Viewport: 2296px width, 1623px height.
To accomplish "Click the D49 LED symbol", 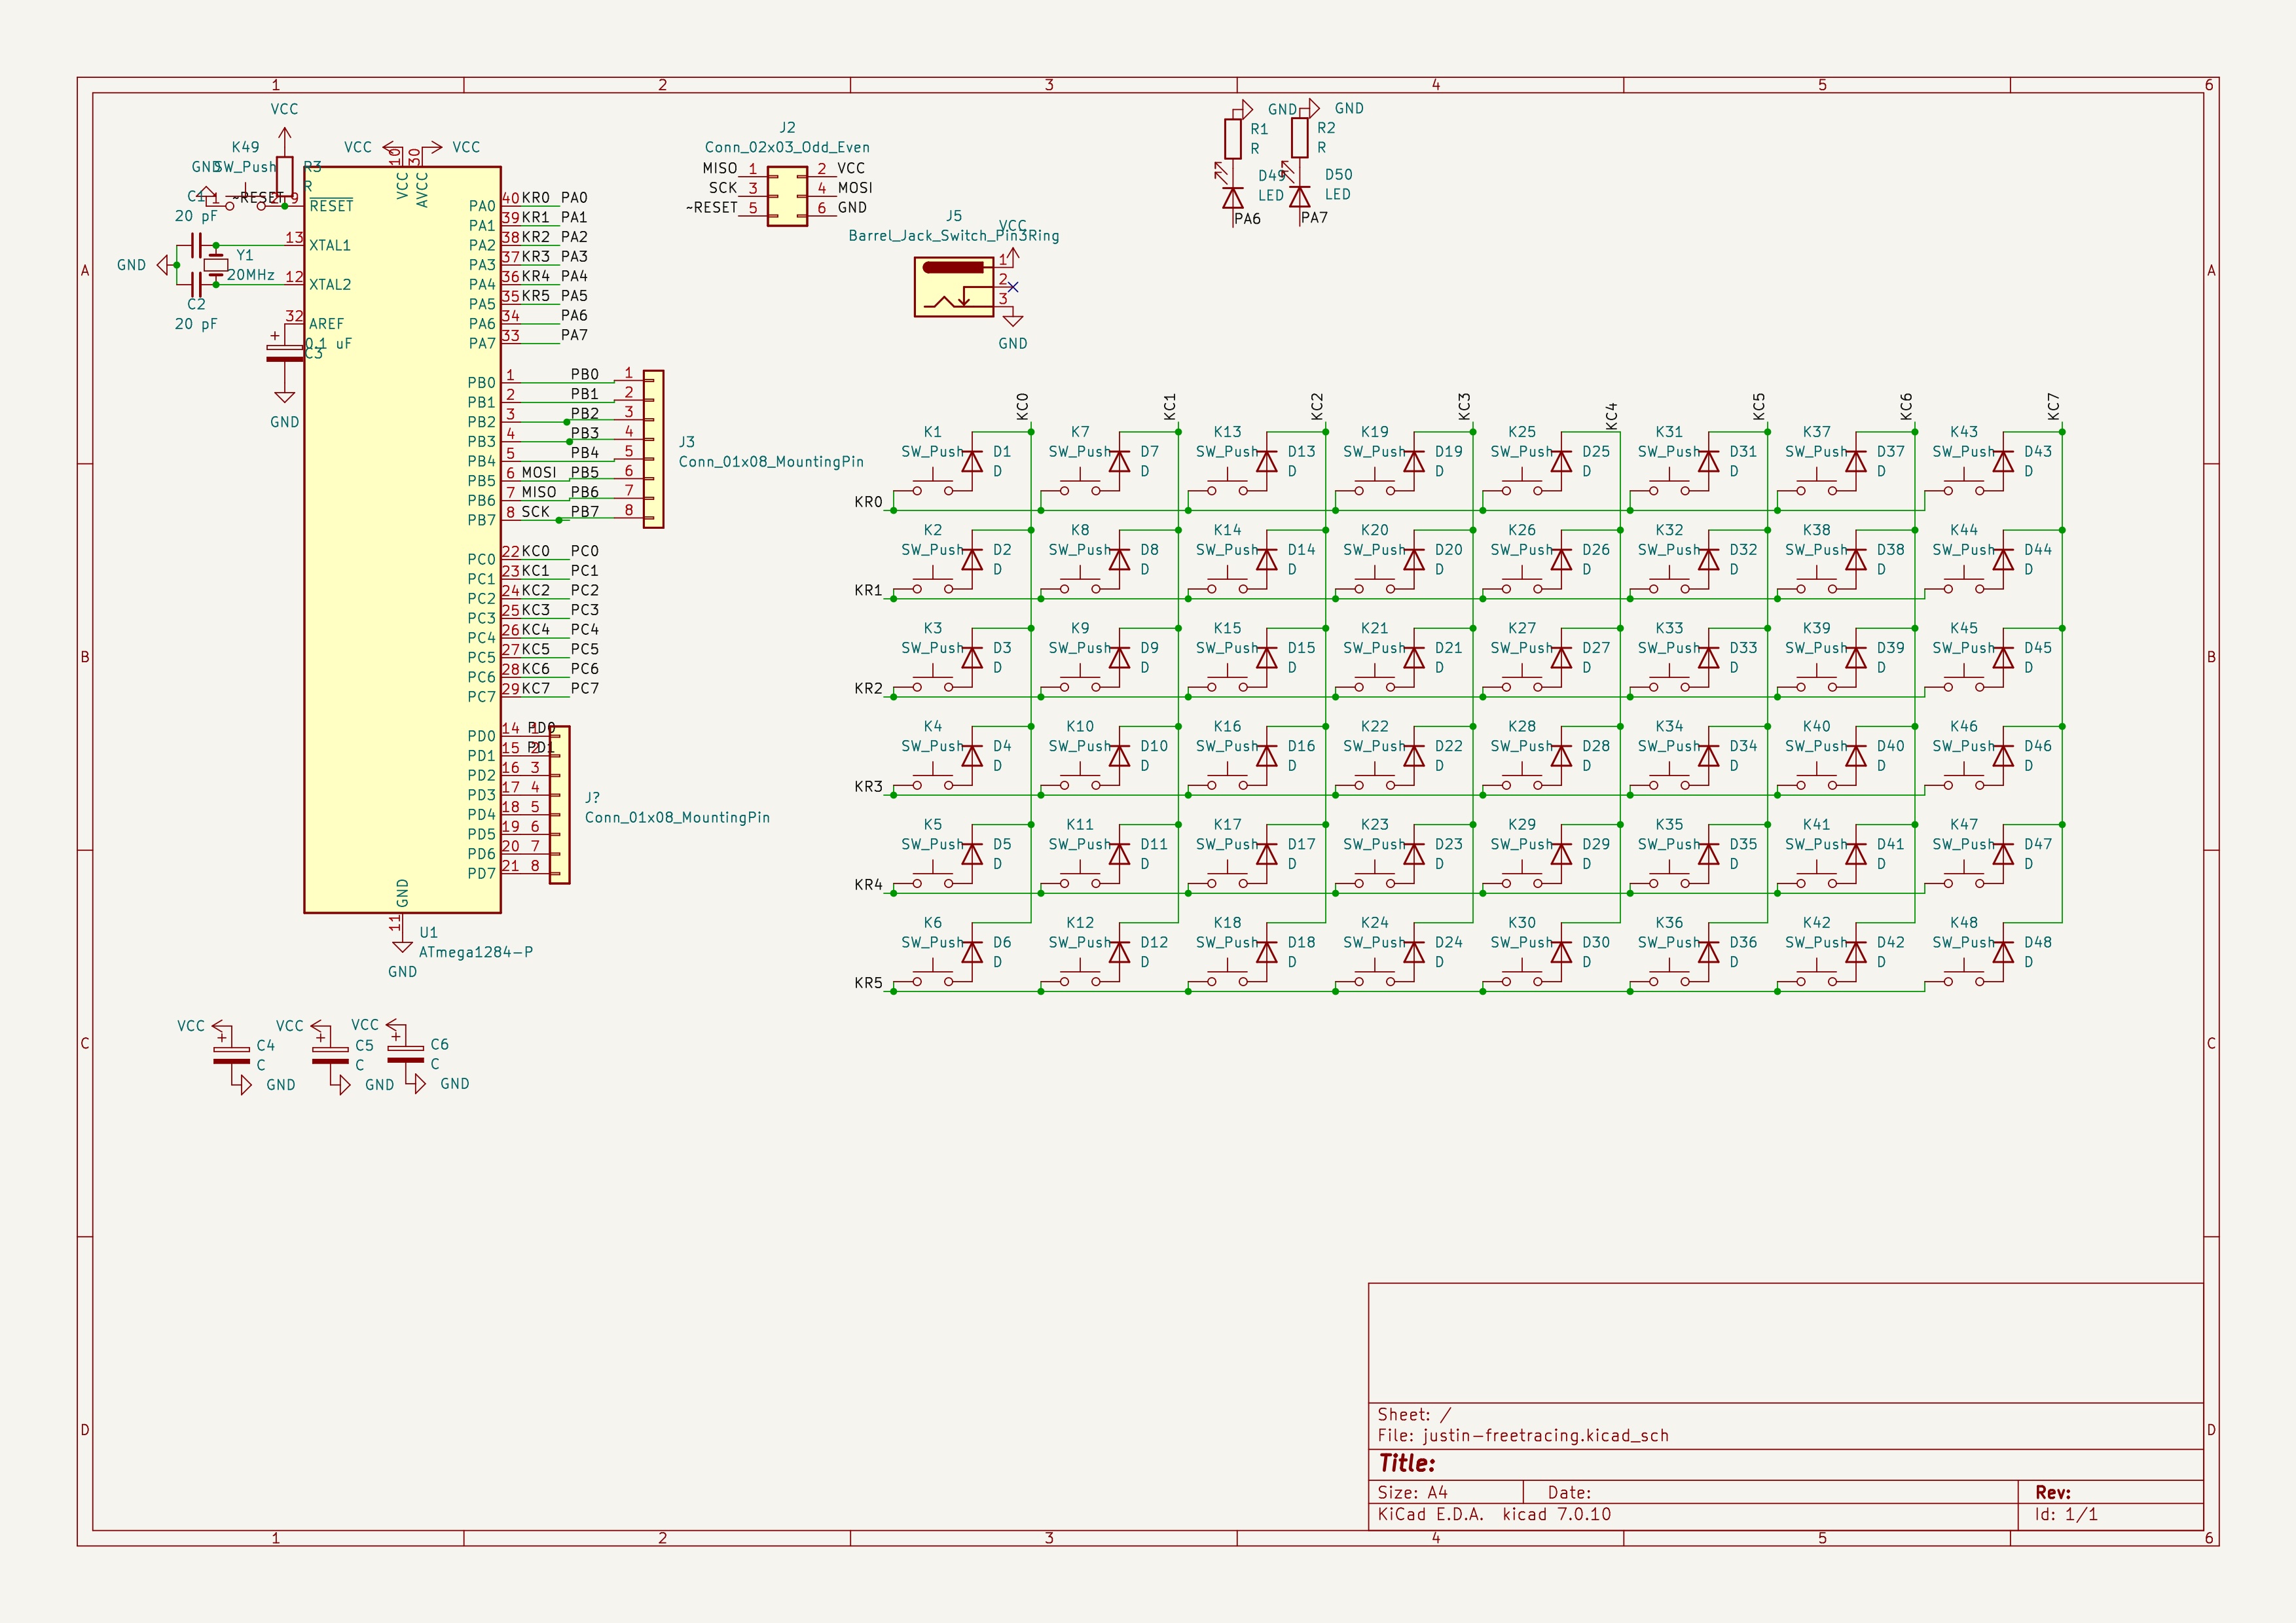I will click(1233, 197).
